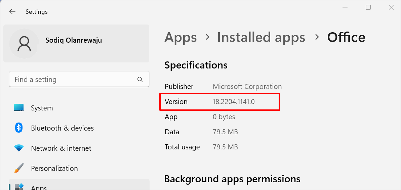This screenshot has height=190, width=401.
Task: Click the magnifier search icon
Action: click(x=140, y=80)
